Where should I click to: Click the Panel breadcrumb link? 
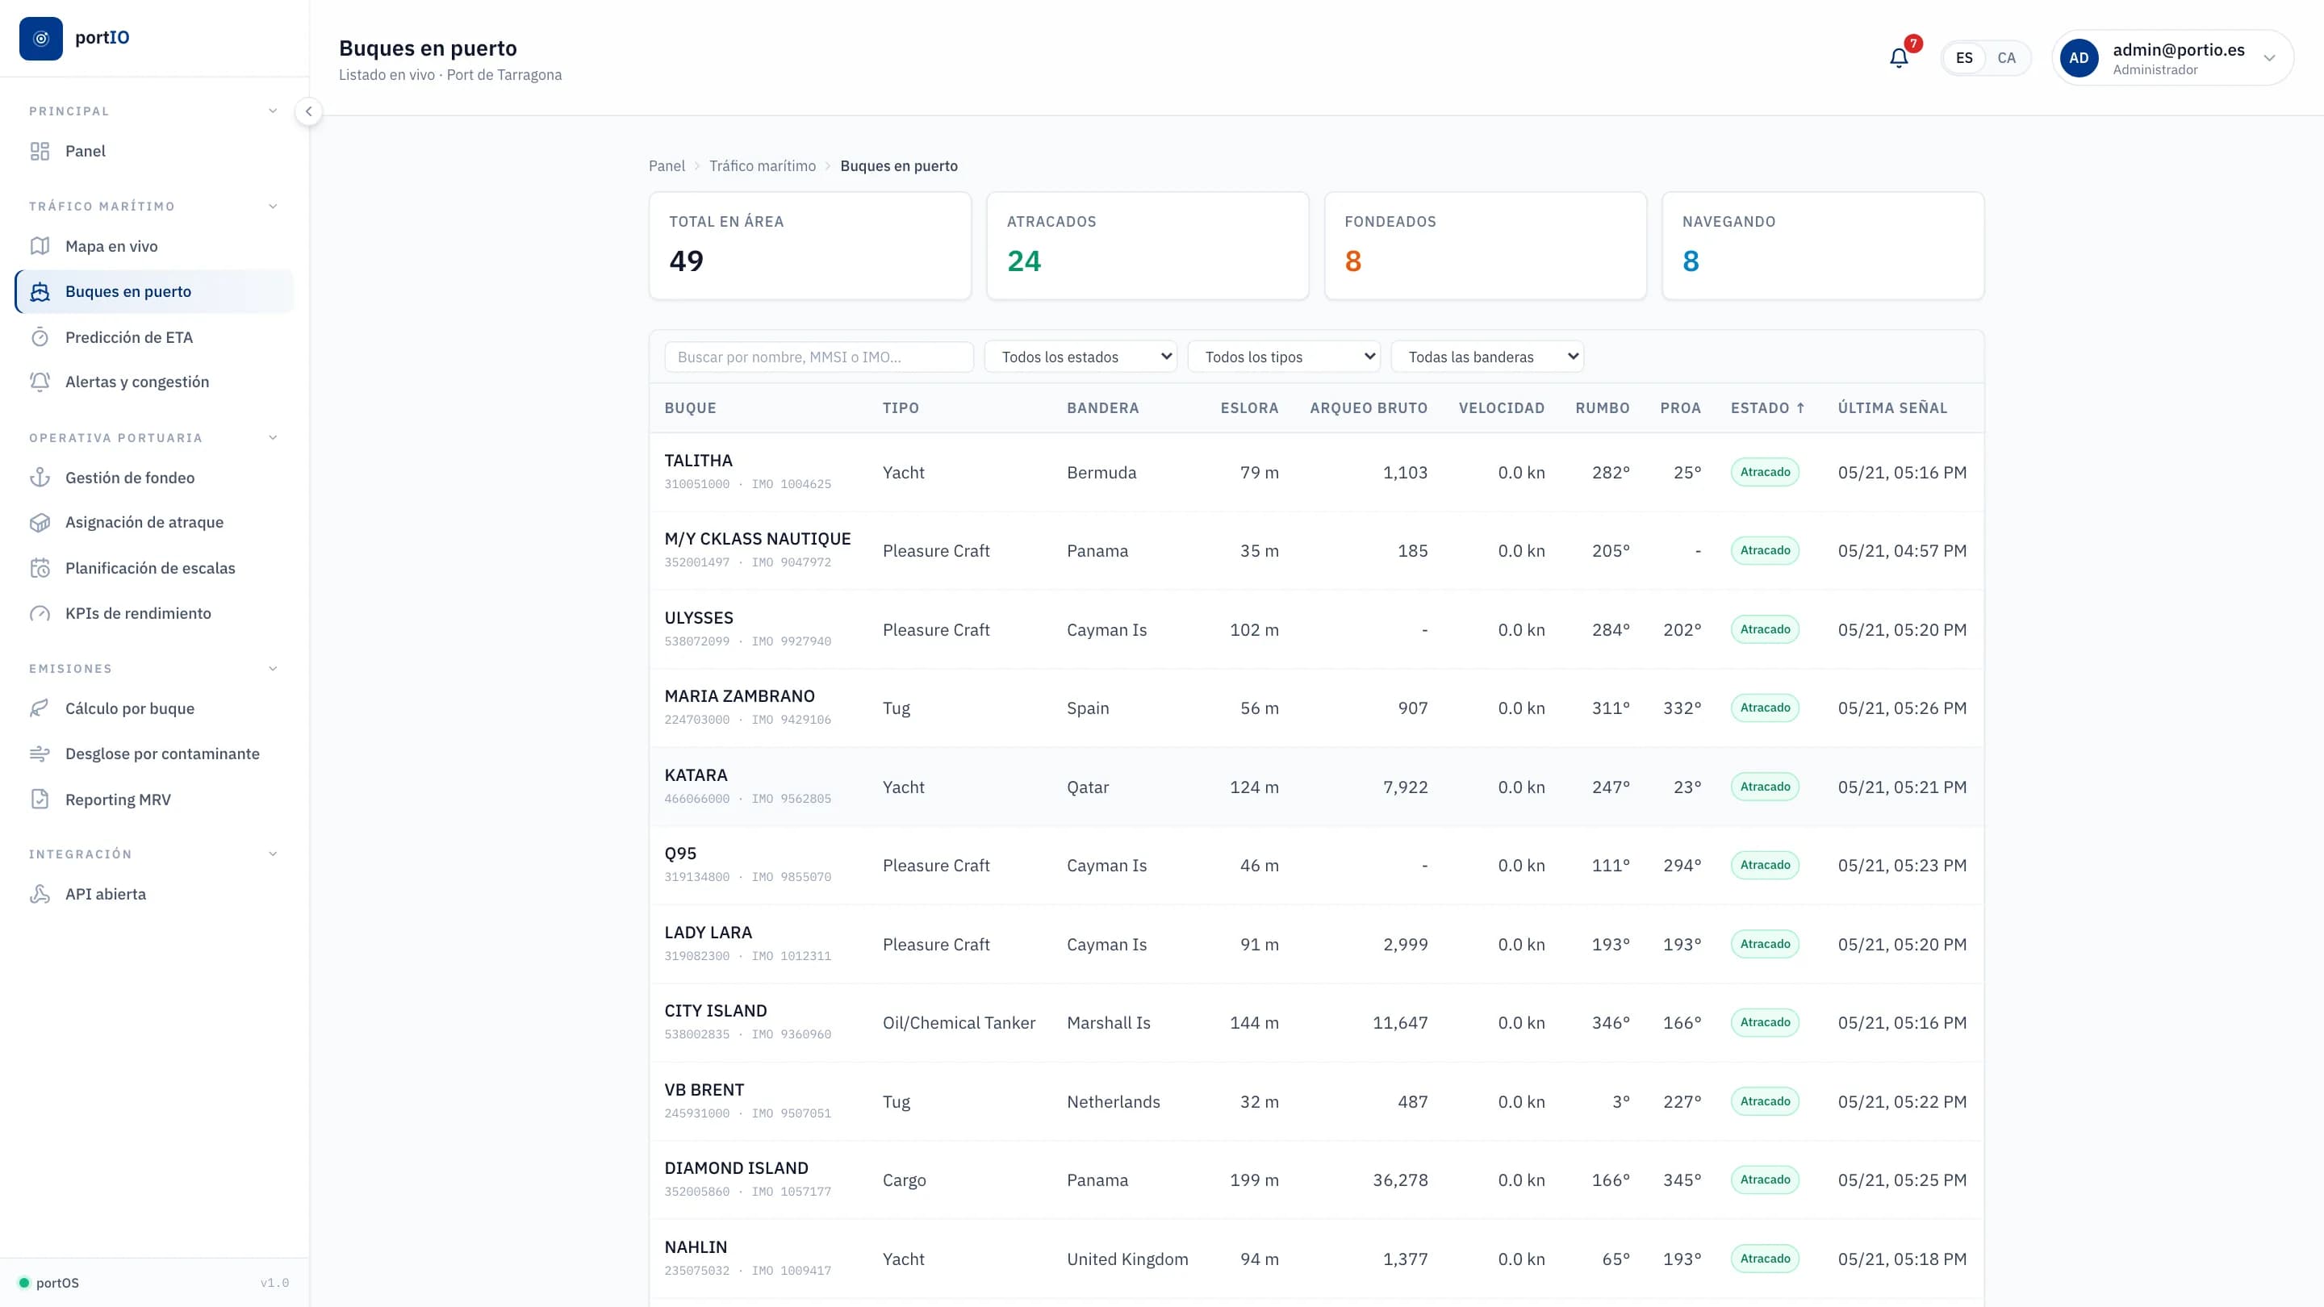(x=667, y=166)
